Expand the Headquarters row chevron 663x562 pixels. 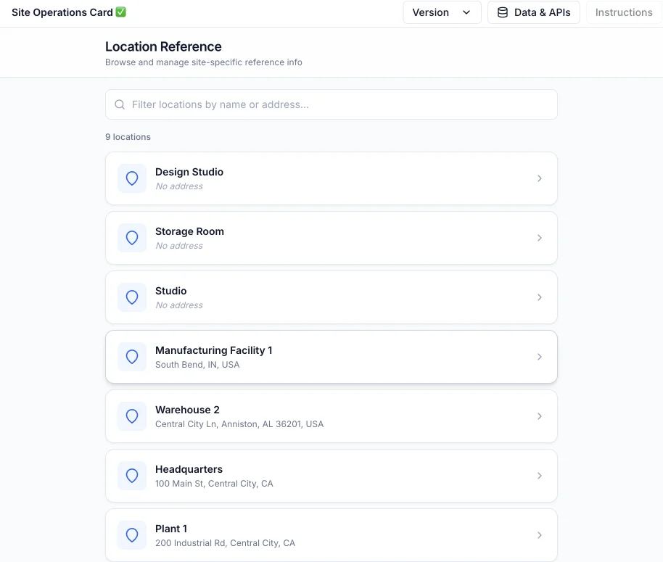[539, 476]
